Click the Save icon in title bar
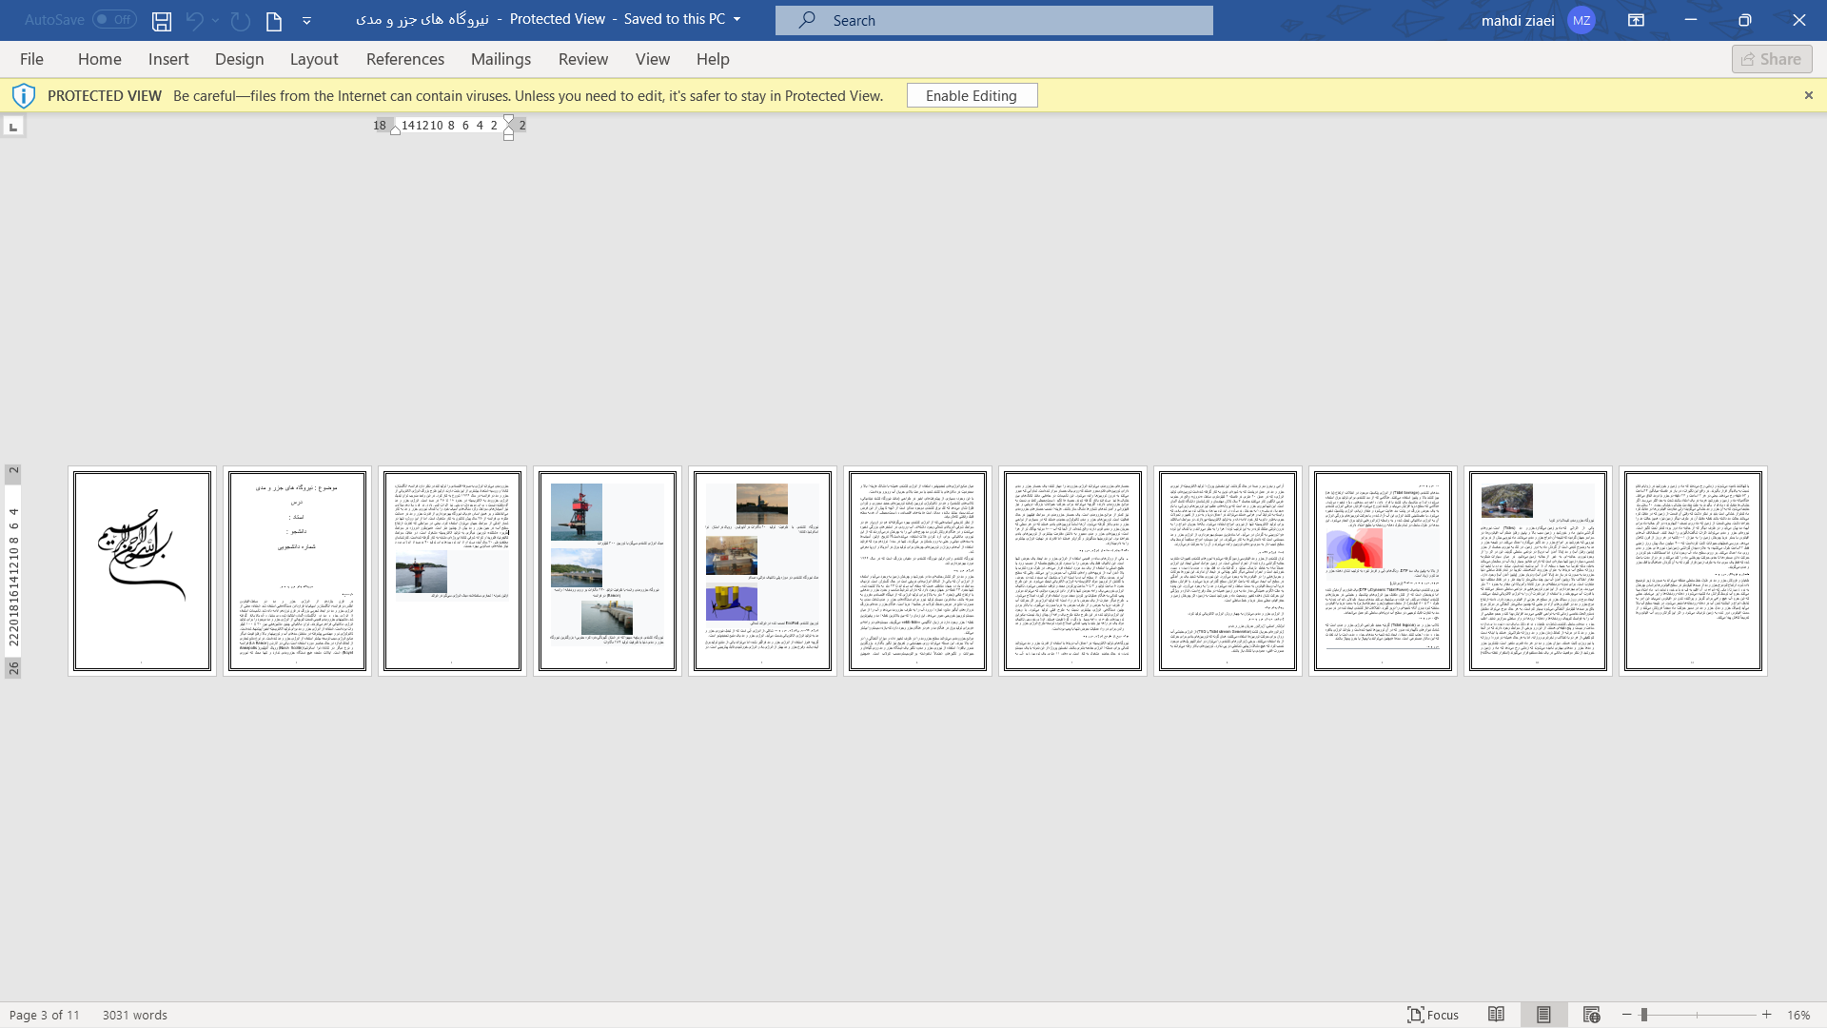This screenshot has height=1028, width=1827. [162, 21]
